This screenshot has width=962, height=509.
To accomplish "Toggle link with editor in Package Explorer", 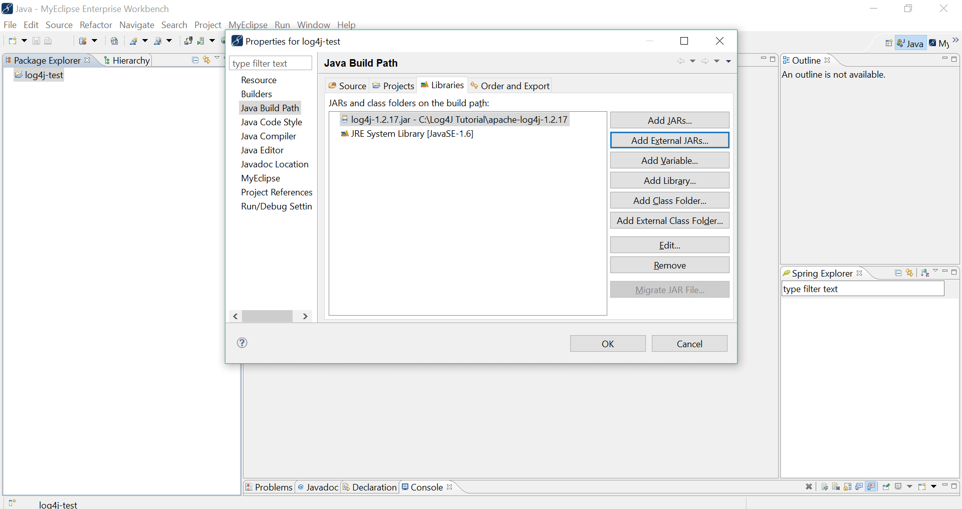I will [x=206, y=60].
